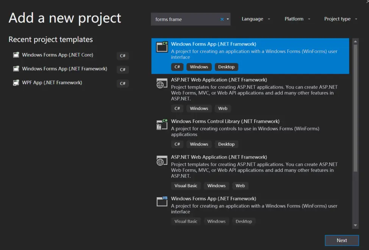This screenshot has height=250, width=369.
Task: Open the Language filter dropdown
Action: [x=256, y=19]
